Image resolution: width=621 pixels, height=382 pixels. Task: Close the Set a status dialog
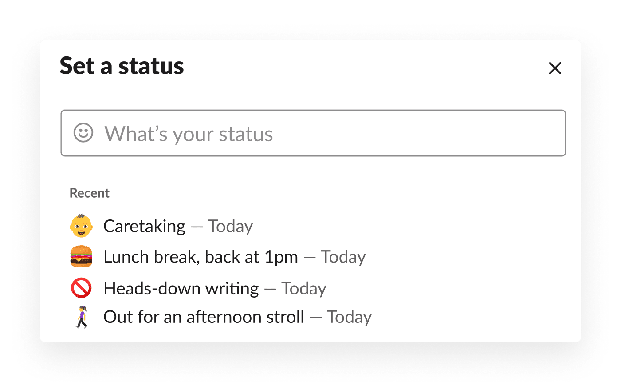pyautogui.click(x=555, y=68)
